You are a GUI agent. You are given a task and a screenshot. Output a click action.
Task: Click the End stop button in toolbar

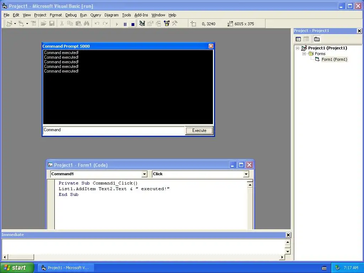133,24
